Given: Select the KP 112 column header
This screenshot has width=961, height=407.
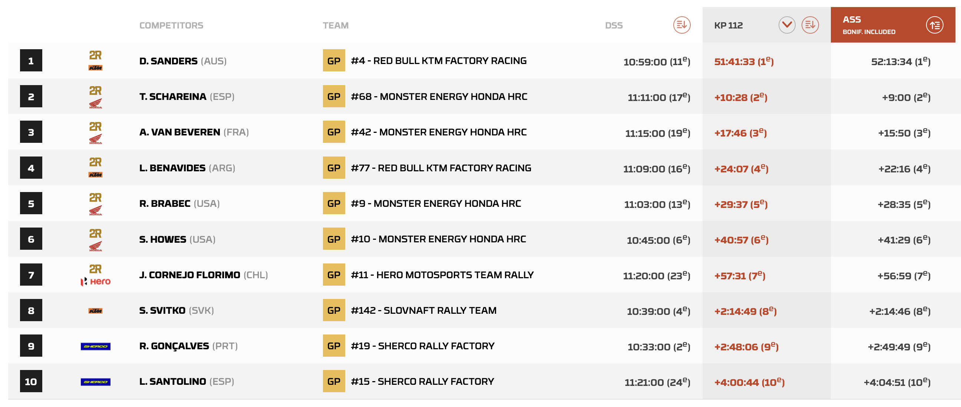Looking at the screenshot, I should tap(728, 25).
